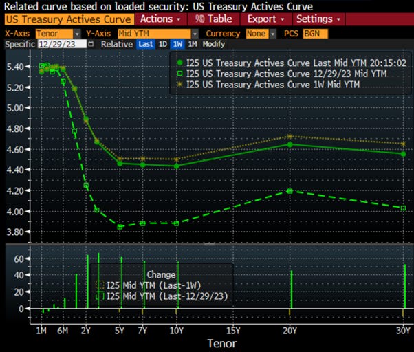Open the Export menu
This screenshot has width=414, height=352.
(x=266, y=19)
